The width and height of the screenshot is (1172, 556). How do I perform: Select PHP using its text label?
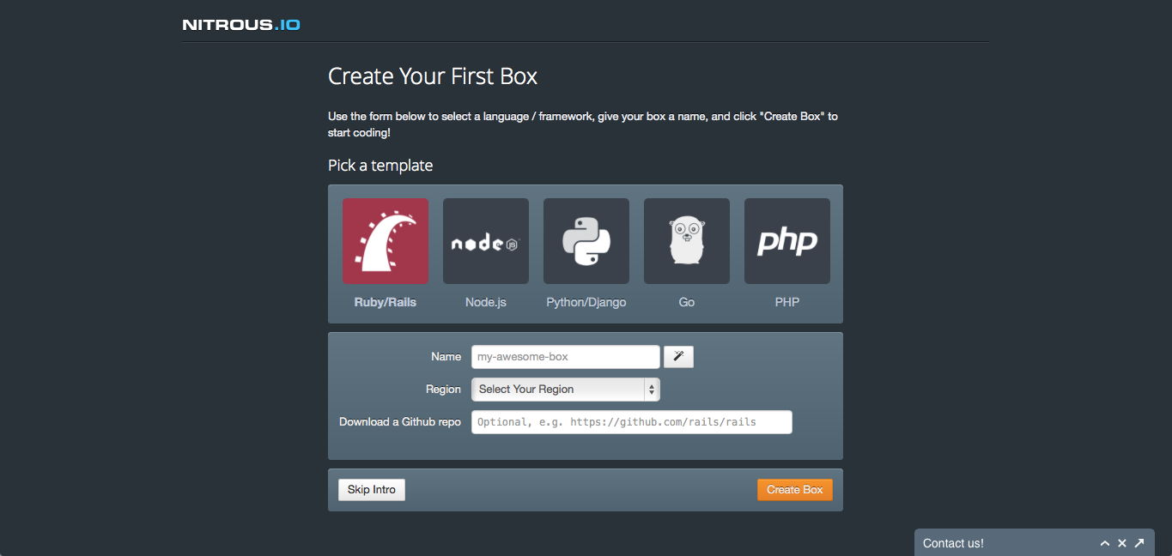click(786, 302)
